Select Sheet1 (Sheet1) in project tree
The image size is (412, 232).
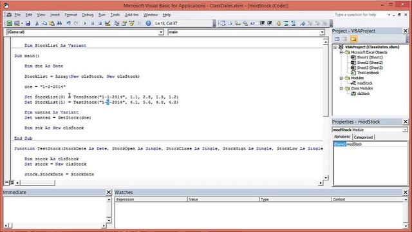click(370, 57)
